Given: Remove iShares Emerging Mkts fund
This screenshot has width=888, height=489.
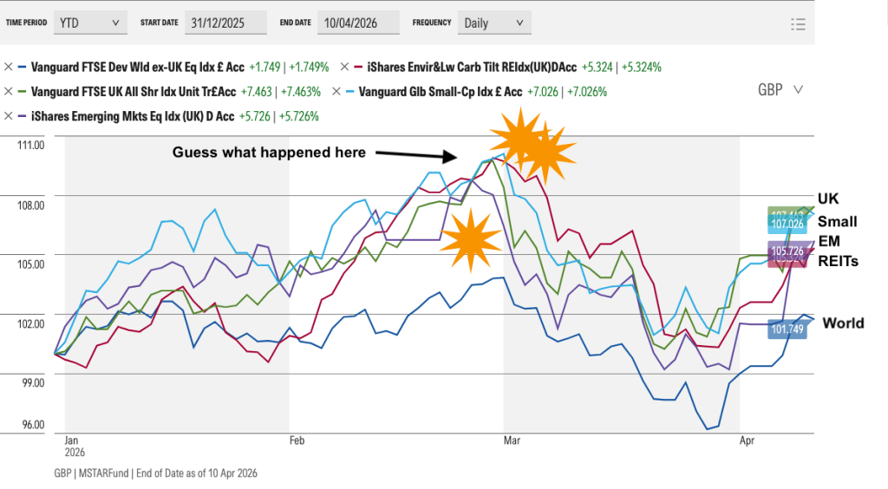Looking at the screenshot, I should point(9,115).
